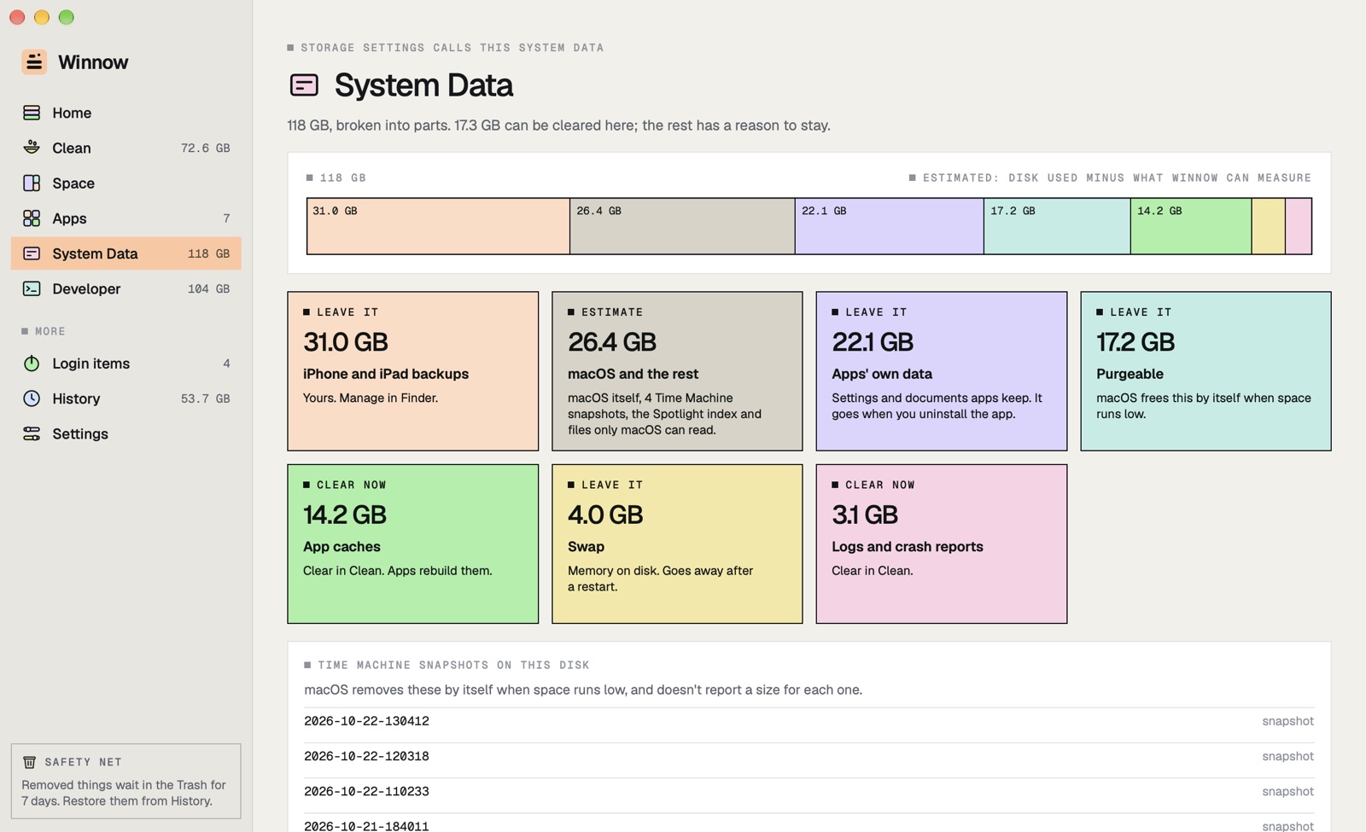Select the 14.2 GB bar segment

point(1191,226)
